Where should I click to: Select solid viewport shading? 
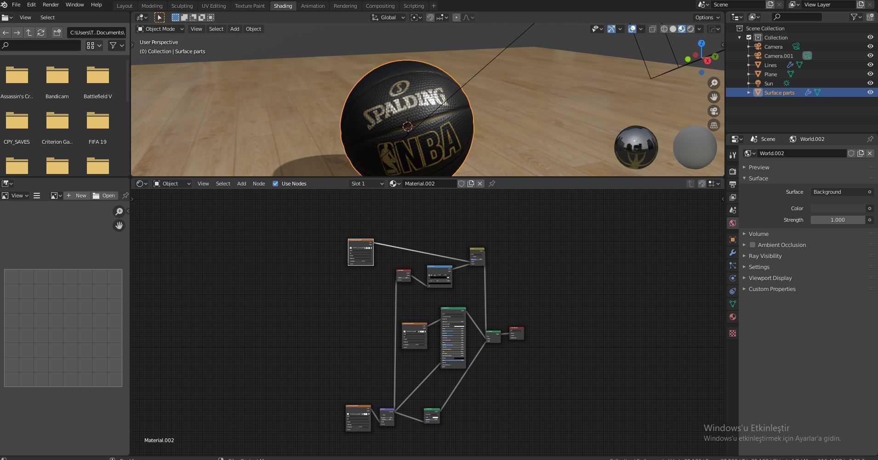(x=673, y=29)
